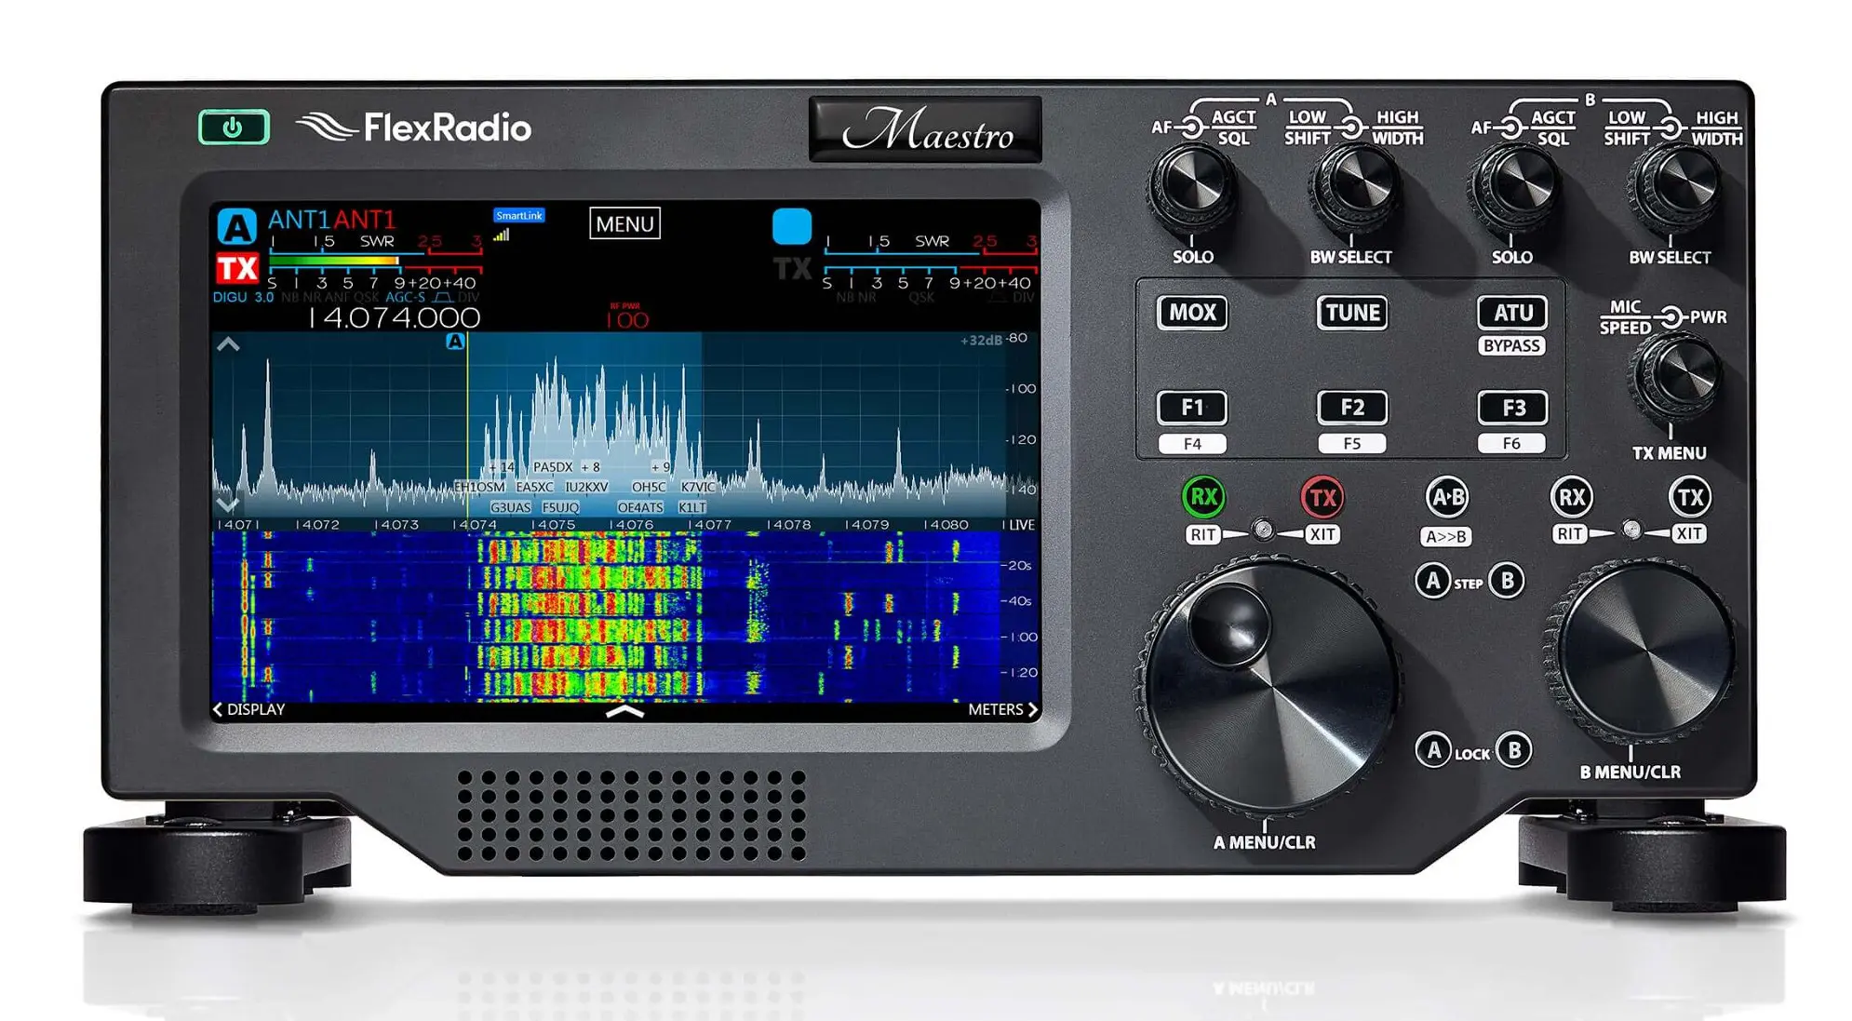The height and width of the screenshot is (1021, 1852).
Task: Tap the RF PWR 100 readout
Action: 627,317
